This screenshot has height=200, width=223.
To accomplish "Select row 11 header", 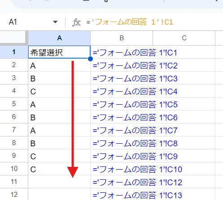I will tap(14, 182).
